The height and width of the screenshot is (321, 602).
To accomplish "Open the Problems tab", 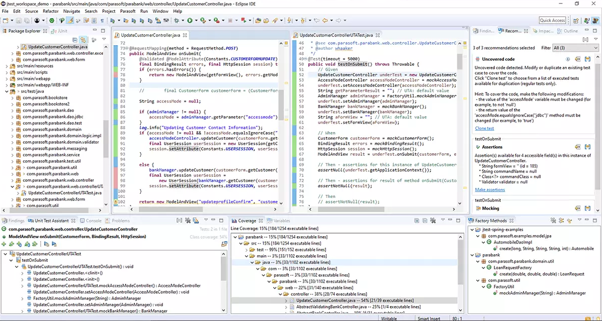I will point(118,221).
